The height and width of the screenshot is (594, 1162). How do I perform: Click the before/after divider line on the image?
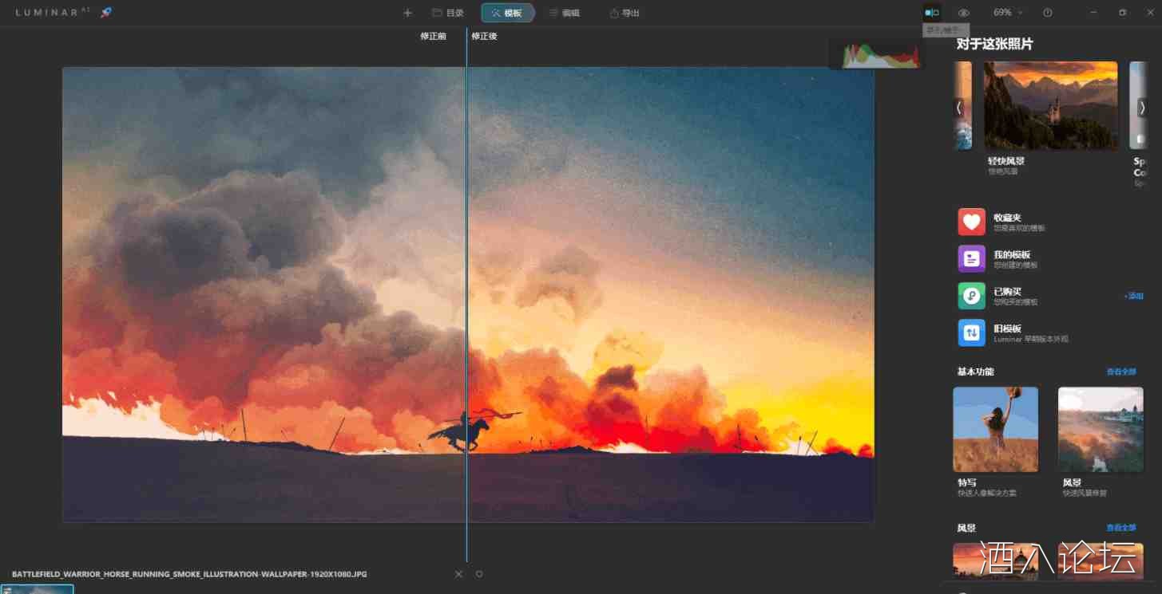pyautogui.click(x=467, y=295)
